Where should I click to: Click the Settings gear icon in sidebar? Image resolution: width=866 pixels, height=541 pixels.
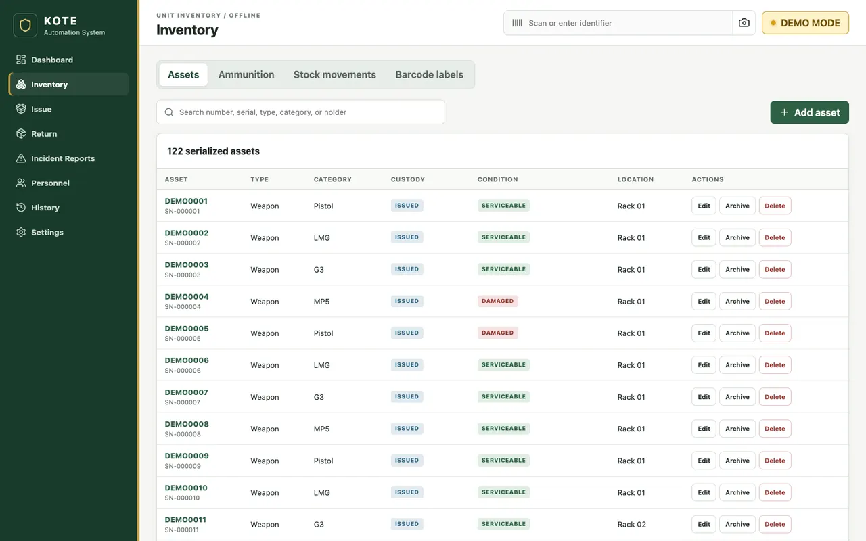[21, 233]
